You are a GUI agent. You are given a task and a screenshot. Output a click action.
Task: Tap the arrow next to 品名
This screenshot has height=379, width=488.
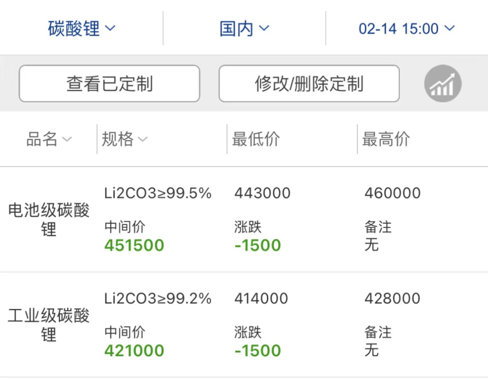67,139
